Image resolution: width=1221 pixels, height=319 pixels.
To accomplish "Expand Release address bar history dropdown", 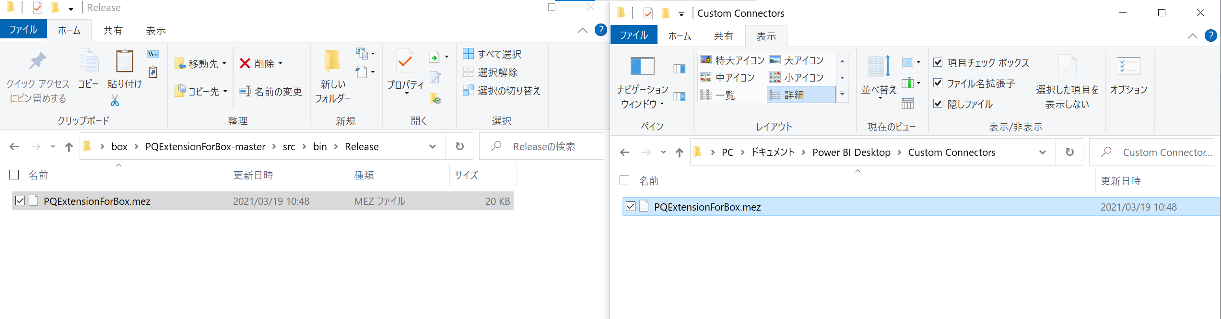I will click(x=433, y=146).
